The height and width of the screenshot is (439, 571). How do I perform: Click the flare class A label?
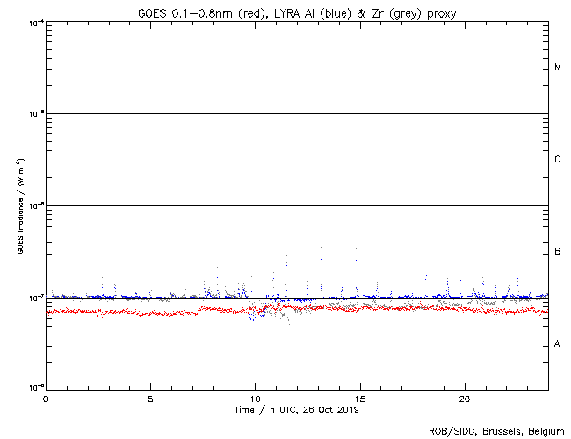coord(557,344)
